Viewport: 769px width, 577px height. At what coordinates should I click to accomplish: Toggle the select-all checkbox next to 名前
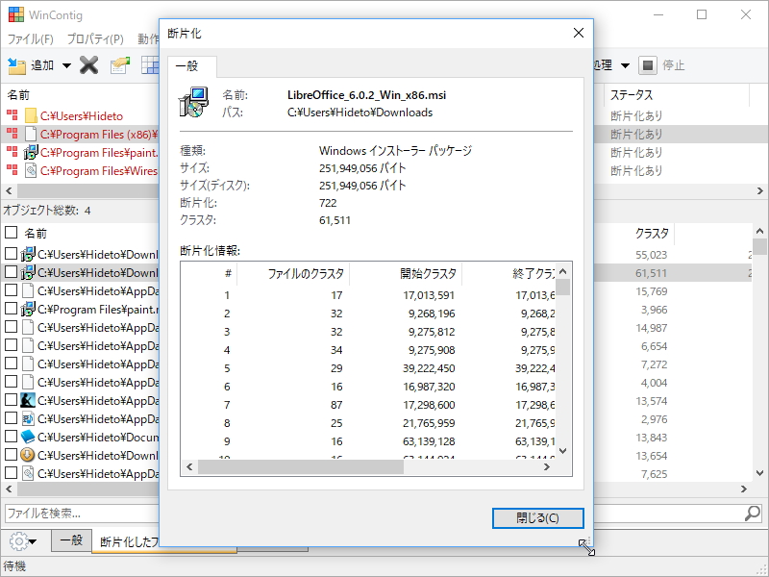coord(11,232)
